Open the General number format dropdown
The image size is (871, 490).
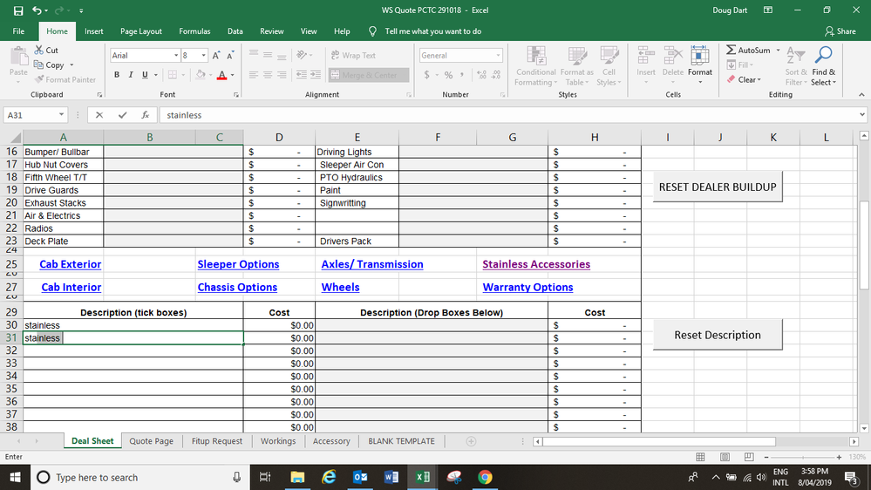point(498,56)
